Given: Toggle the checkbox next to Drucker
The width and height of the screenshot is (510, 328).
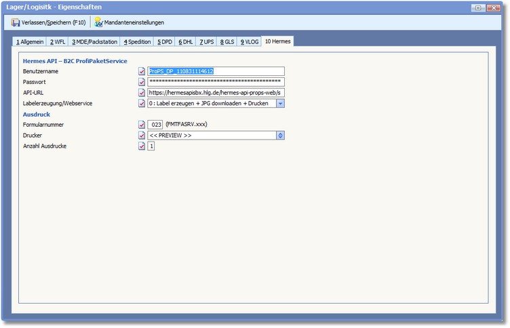Looking at the screenshot, I should click(142, 136).
